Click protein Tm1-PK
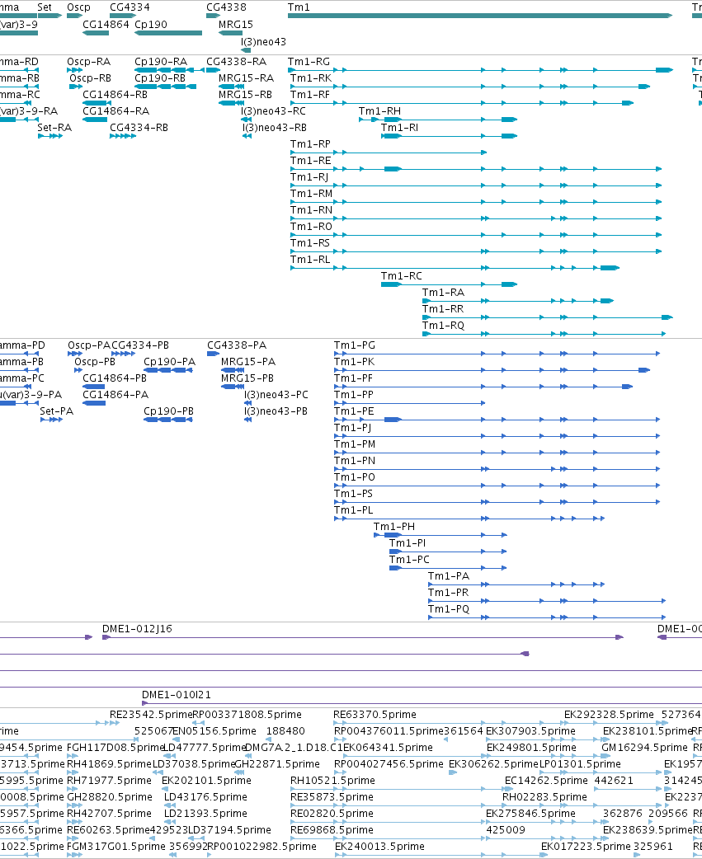Image resolution: width=702 pixels, height=859 pixels. pyautogui.click(x=355, y=362)
